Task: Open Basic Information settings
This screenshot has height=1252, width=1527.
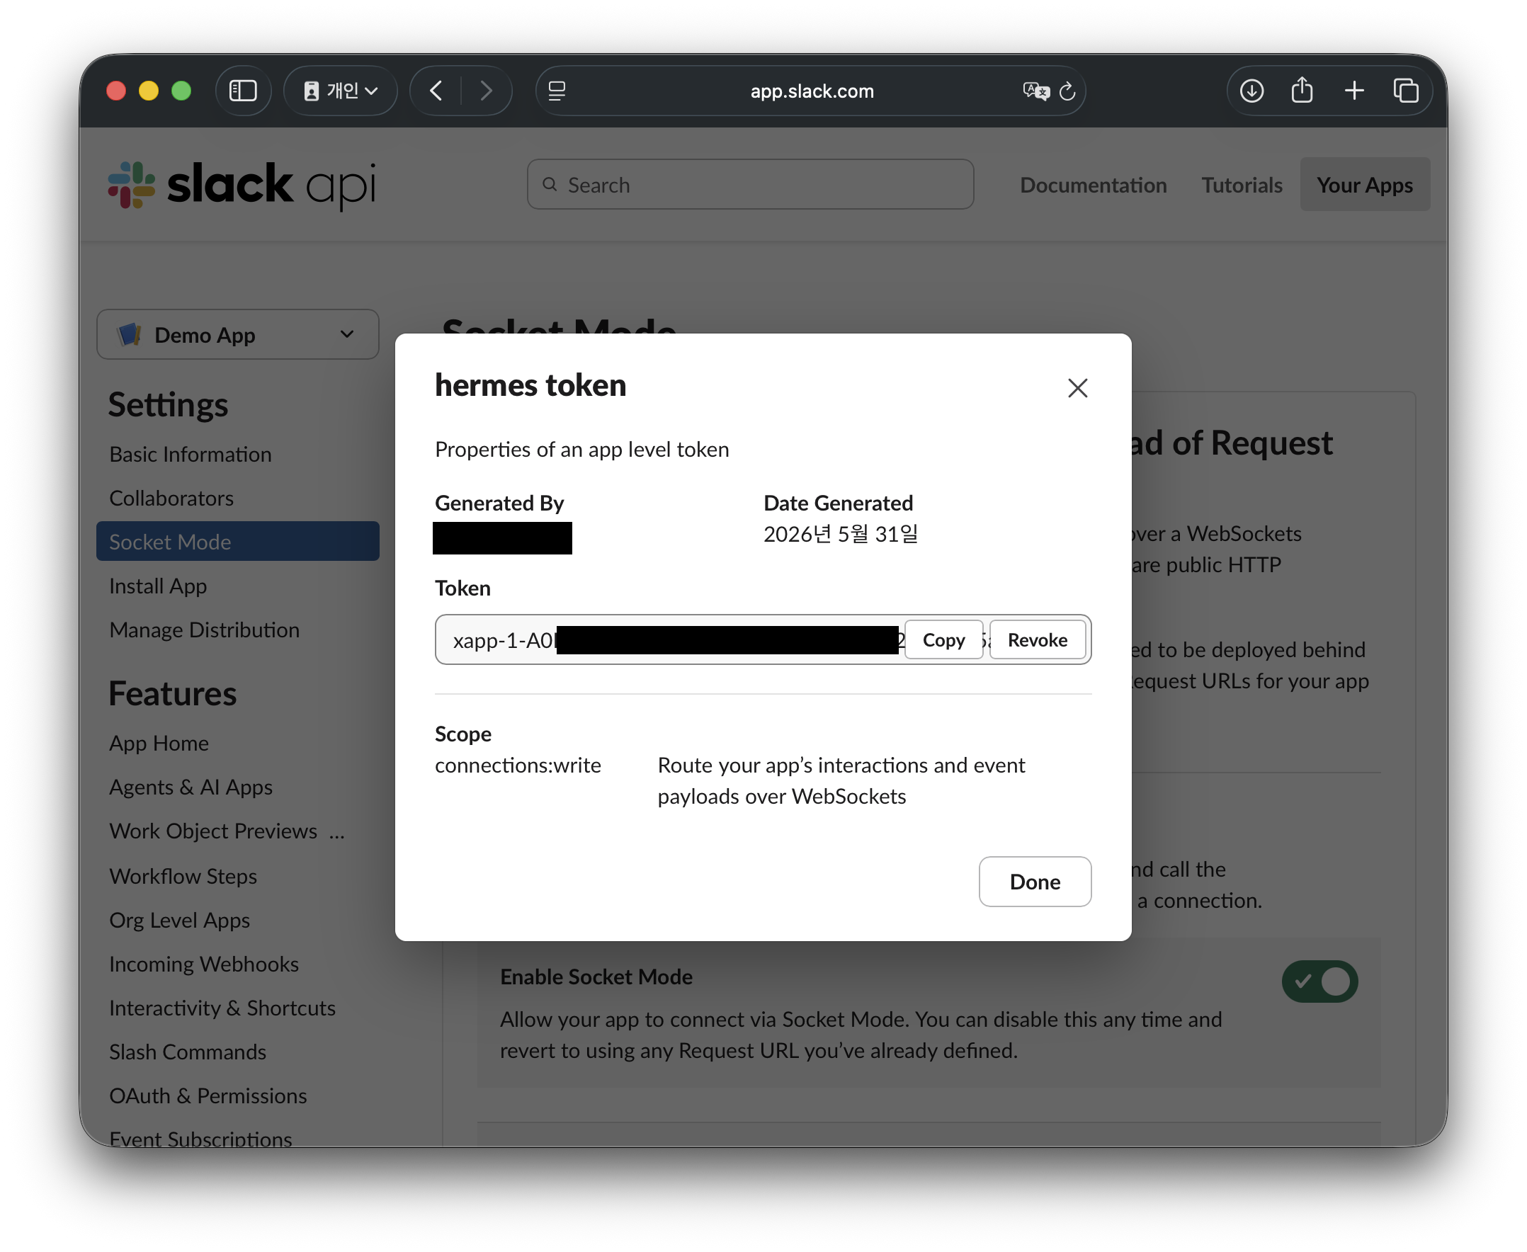Action: click(191, 455)
